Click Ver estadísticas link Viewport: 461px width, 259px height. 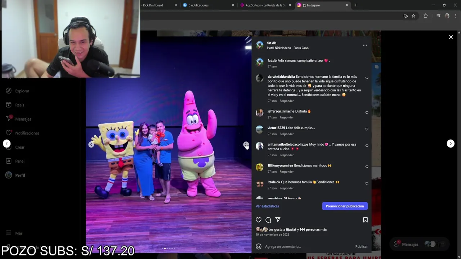point(267,206)
